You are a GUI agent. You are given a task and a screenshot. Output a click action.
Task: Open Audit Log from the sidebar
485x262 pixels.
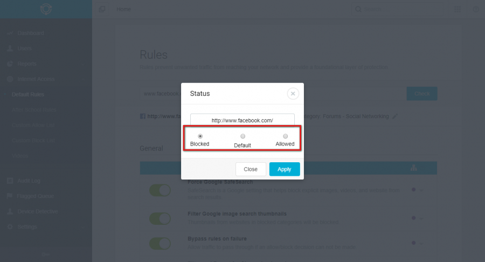tap(29, 181)
